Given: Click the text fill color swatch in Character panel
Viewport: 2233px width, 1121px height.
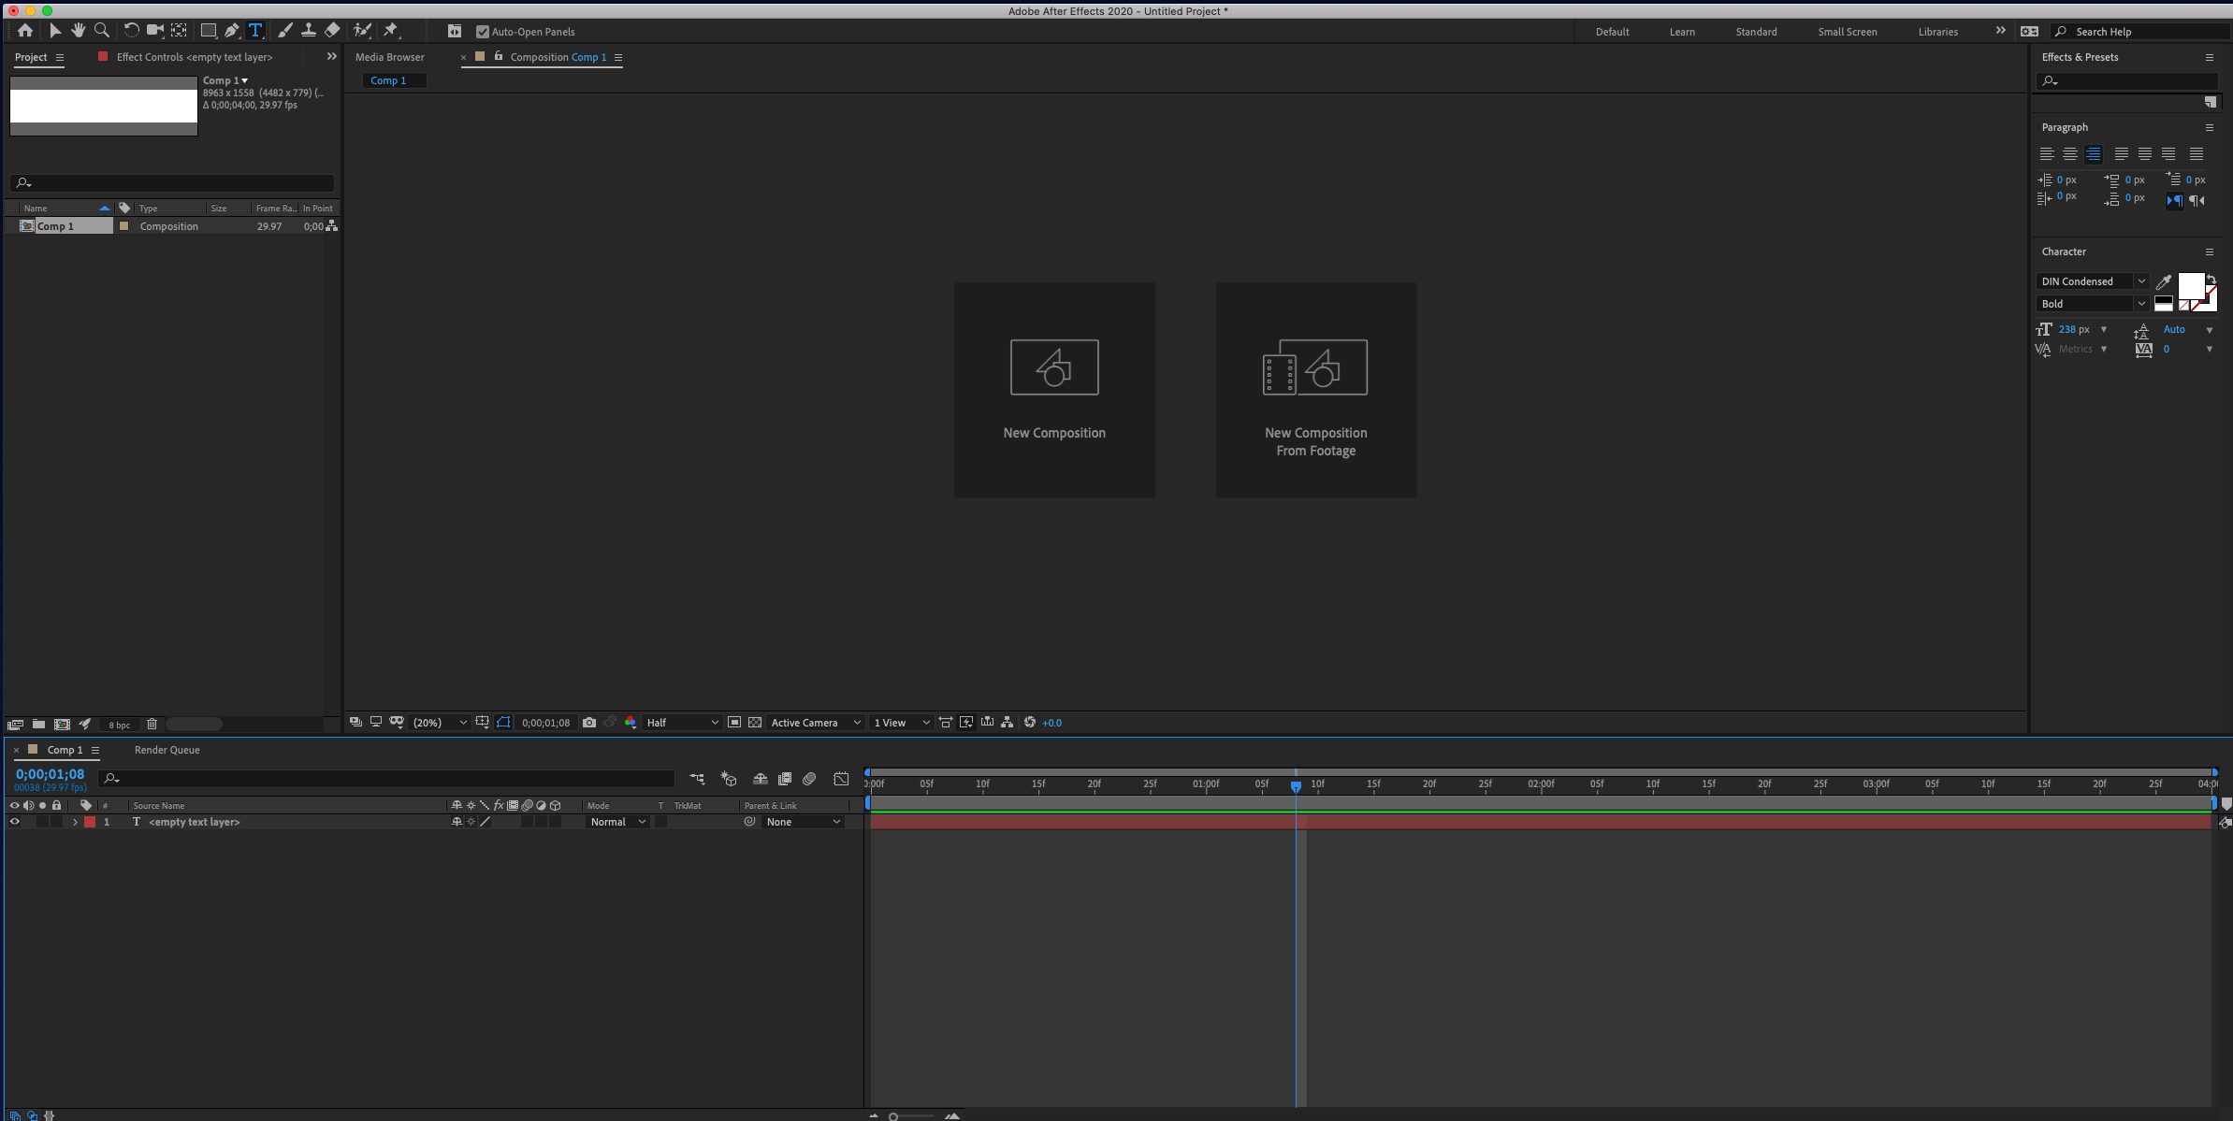Looking at the screenshot, I should 2192,288.
